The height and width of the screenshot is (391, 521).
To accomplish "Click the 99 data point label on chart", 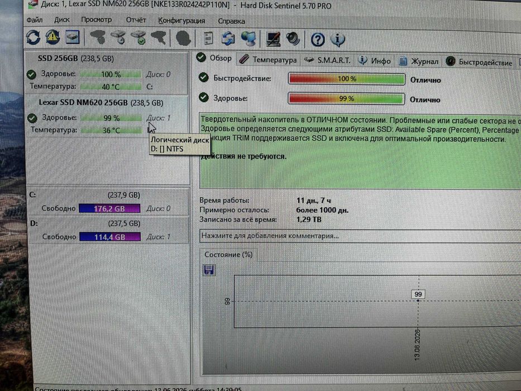I will (x=418, y=294).
